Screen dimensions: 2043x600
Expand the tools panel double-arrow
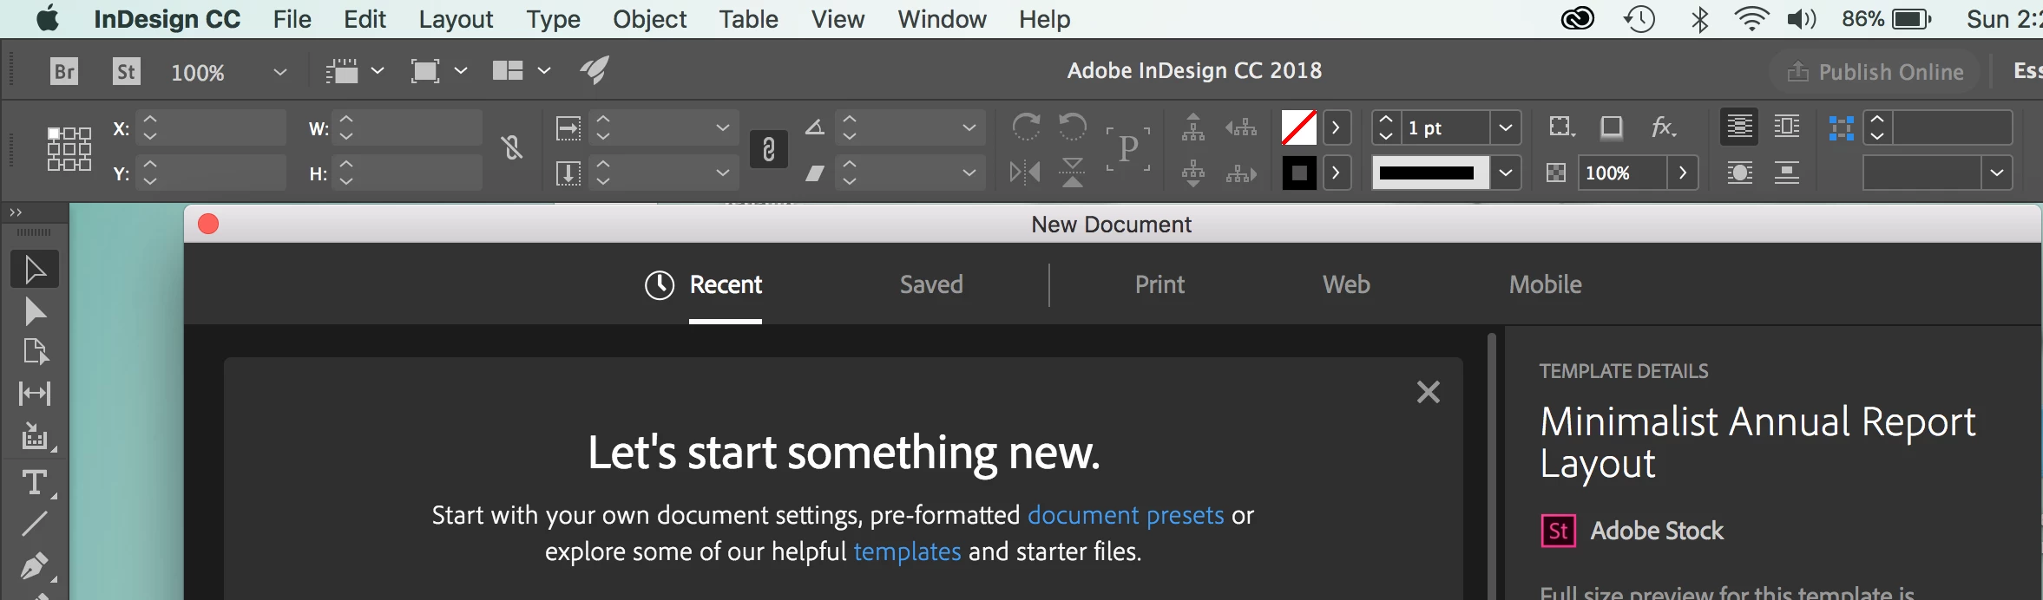coord(16,212)
